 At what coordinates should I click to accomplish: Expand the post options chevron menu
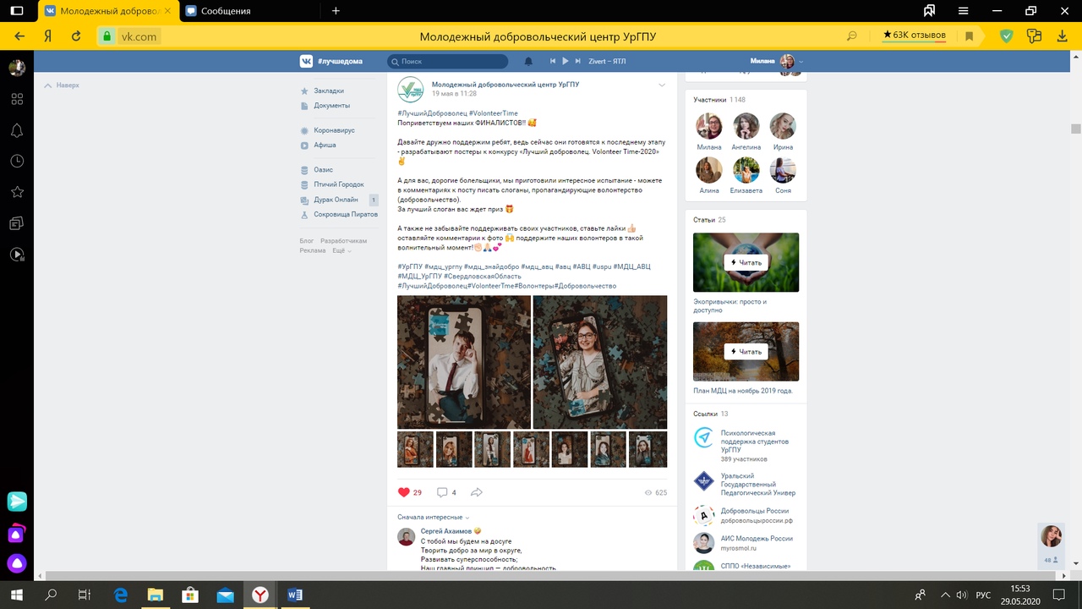[662, 85]
